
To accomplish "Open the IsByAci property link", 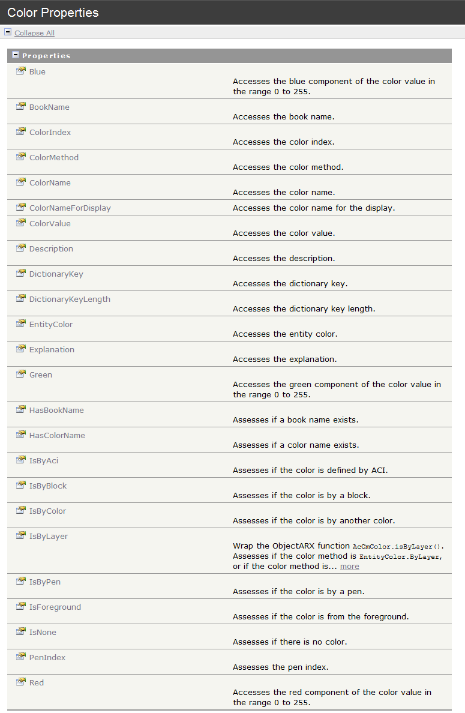I will click(44, 460).
